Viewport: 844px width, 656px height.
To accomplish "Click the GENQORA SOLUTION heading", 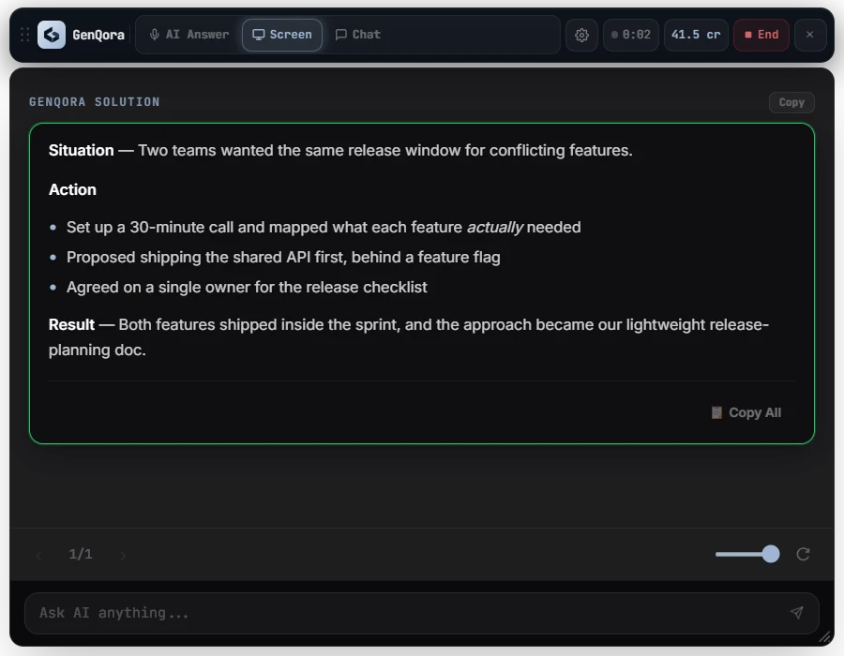I will point(94,101).
